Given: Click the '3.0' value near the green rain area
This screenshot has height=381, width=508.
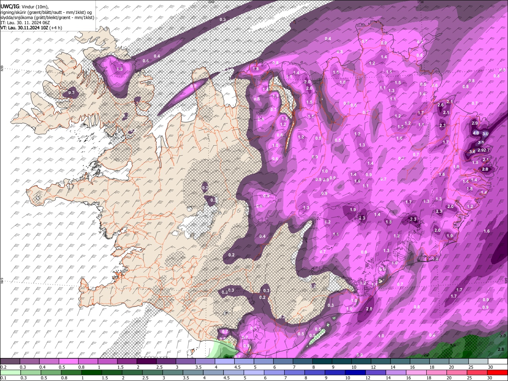Looking at the screenshot, I should 502,336.
